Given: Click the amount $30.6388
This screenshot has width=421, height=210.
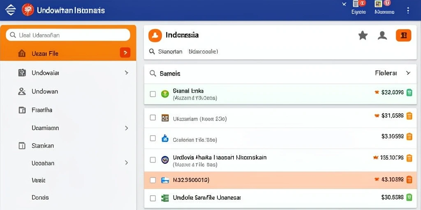Looking at the screenshot, I should click(x=392, y=197).
